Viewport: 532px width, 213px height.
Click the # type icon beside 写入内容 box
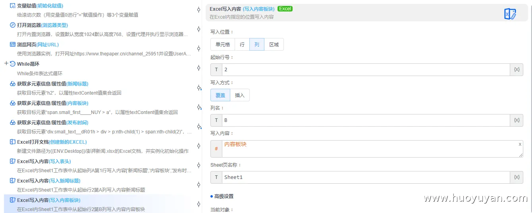click(216, 148)
